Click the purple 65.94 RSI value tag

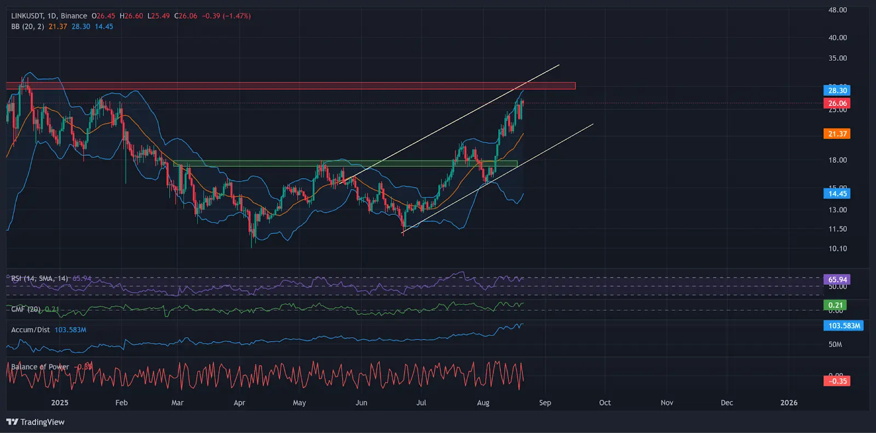(837, 279)
